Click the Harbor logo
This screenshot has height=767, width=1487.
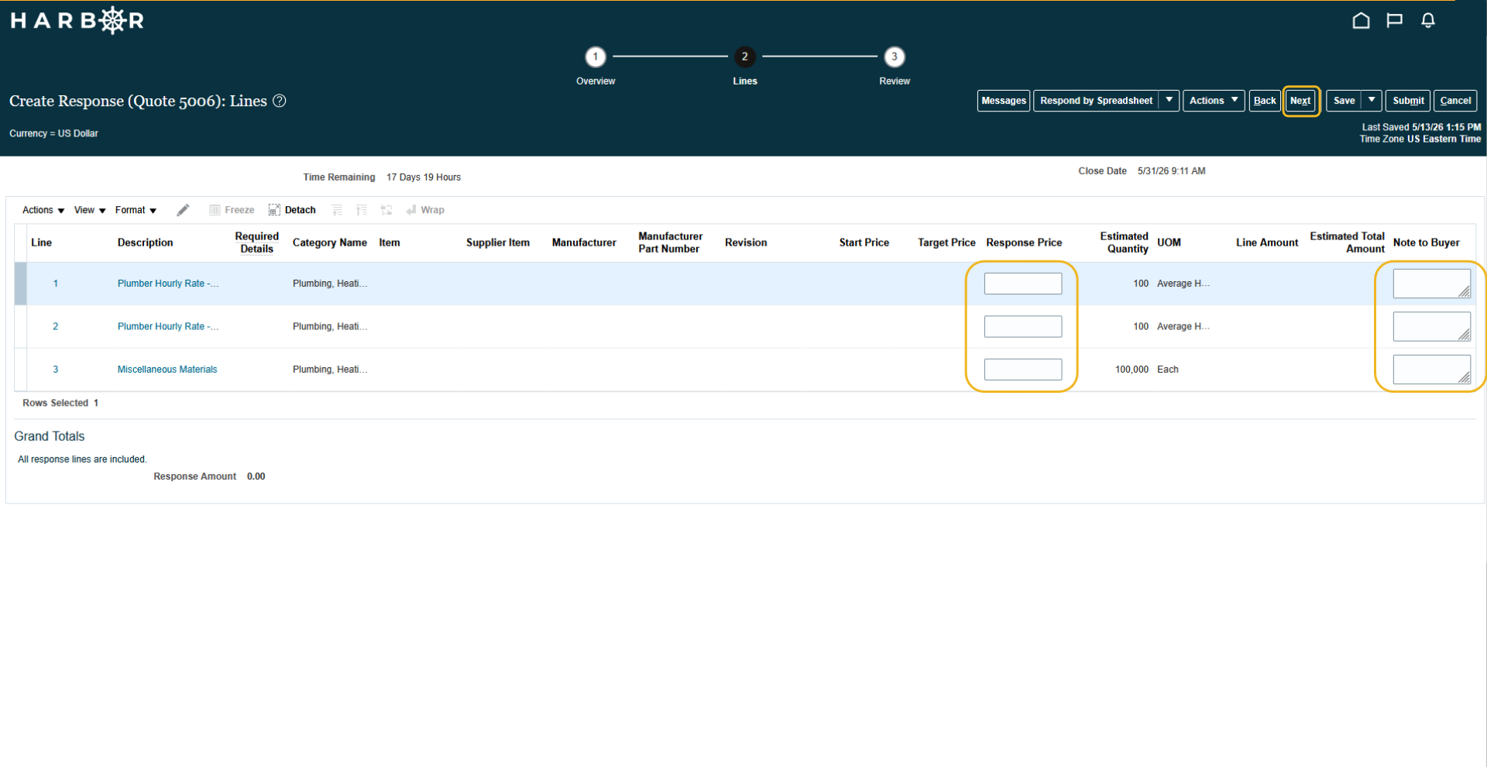pyautogui.click(x=77, y=21)
